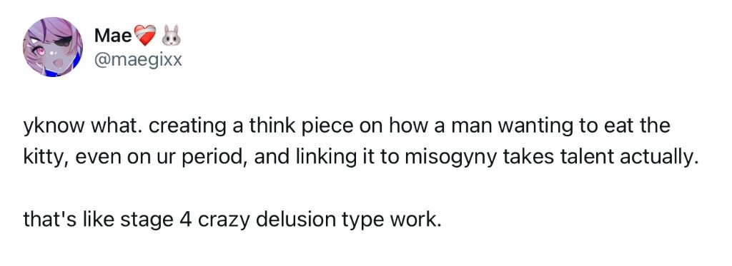Open the @maegixx handle link
This screenshot has height=266, width=732.
tap(138, 60)
